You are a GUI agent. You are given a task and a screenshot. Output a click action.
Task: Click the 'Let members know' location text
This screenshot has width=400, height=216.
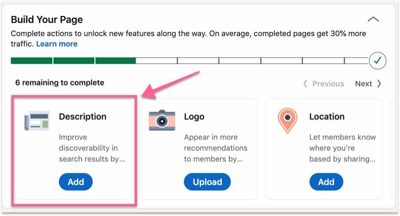tap(342, 148)
